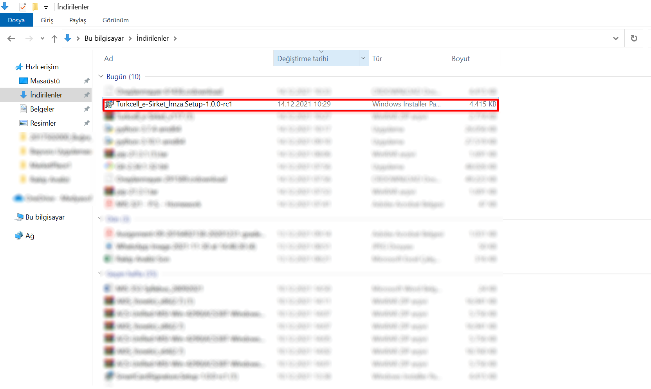Click the pin icon next to Belgeler
The width and height of the screenshot is (651, 389).
(87, 109)
